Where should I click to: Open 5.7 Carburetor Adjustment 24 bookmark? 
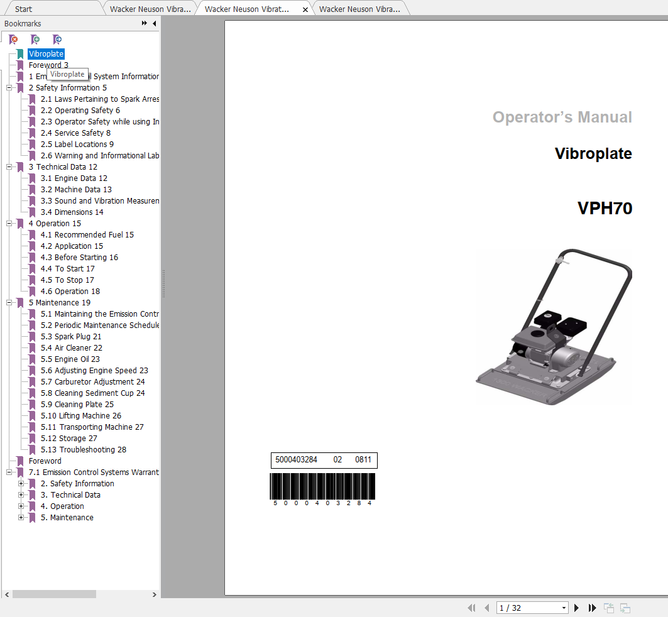pos(92,382)
